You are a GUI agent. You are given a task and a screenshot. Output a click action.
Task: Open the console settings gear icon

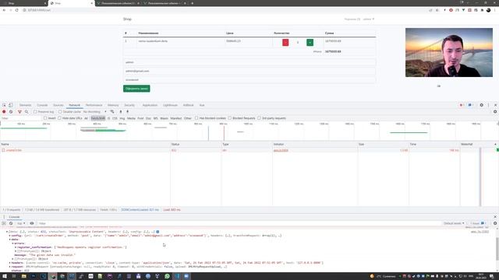point(495,223)
